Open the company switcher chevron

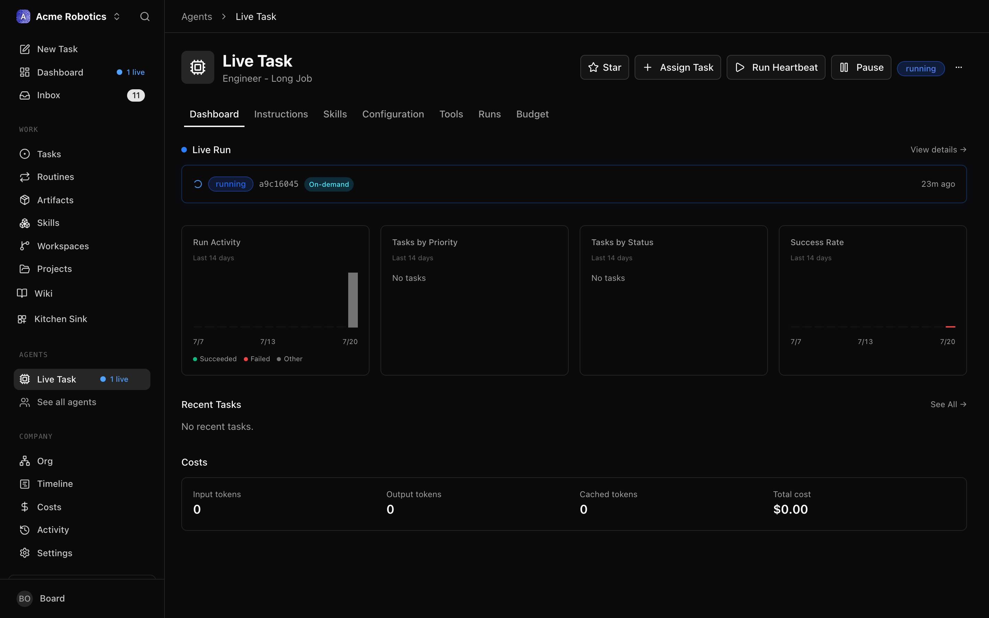117,16
